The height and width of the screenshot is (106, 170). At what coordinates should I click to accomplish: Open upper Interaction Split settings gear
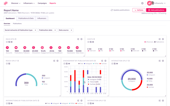click(163, 61)
